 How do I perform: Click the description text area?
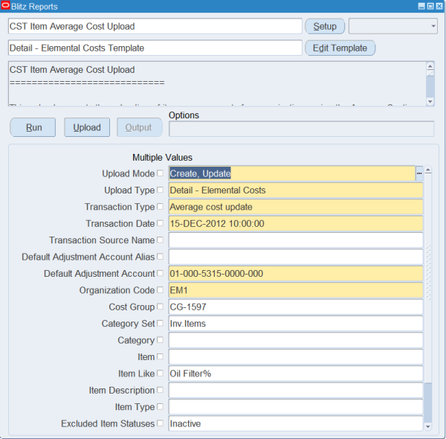click(x=217, y=83)
